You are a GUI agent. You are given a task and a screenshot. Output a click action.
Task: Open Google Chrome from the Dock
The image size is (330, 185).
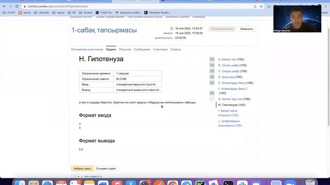pyautogui.click(x=173, y=183)
